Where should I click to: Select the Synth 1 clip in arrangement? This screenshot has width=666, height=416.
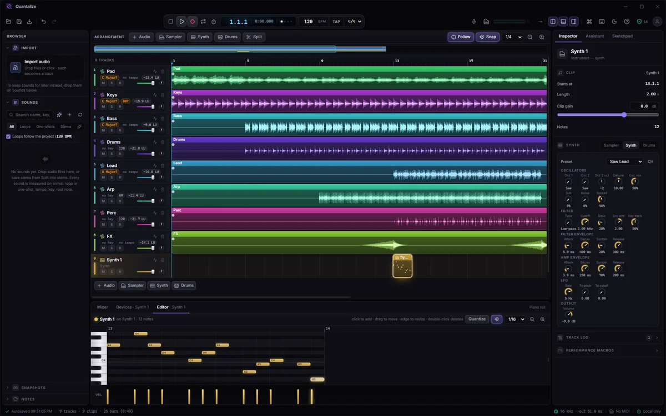[x=402, y=266]
